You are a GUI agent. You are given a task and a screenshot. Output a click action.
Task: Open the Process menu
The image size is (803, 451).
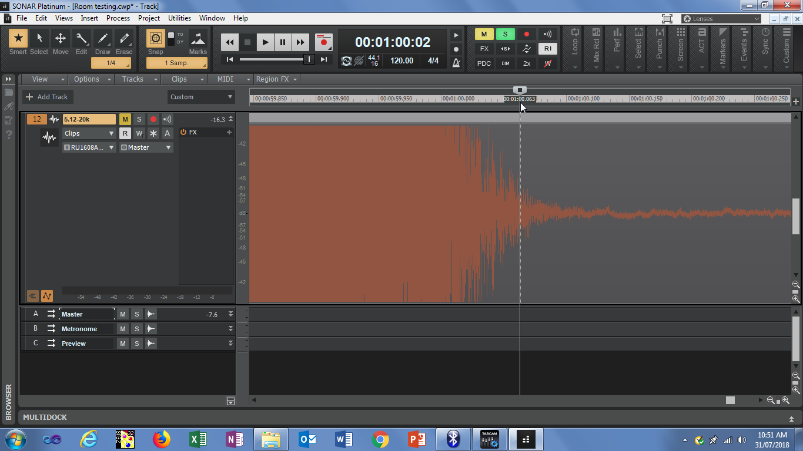click(118, 18)
